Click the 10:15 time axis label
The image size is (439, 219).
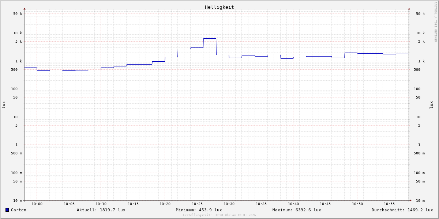[x=133, y=204]
